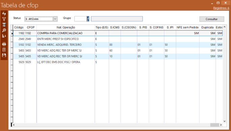Click the Consultar button
This screenshot has width=231, height=131.
211,19
